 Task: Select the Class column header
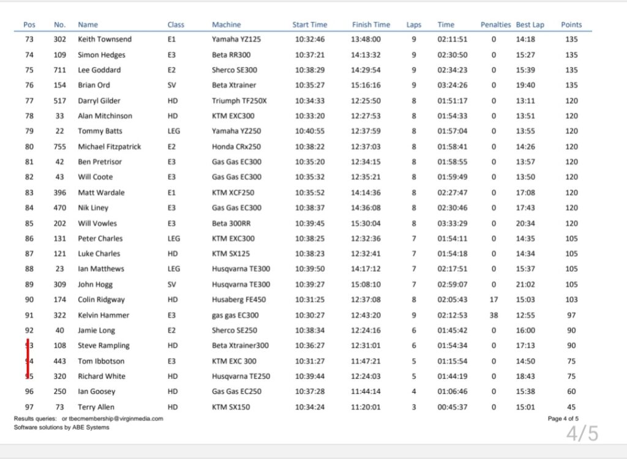pos(176,24)
